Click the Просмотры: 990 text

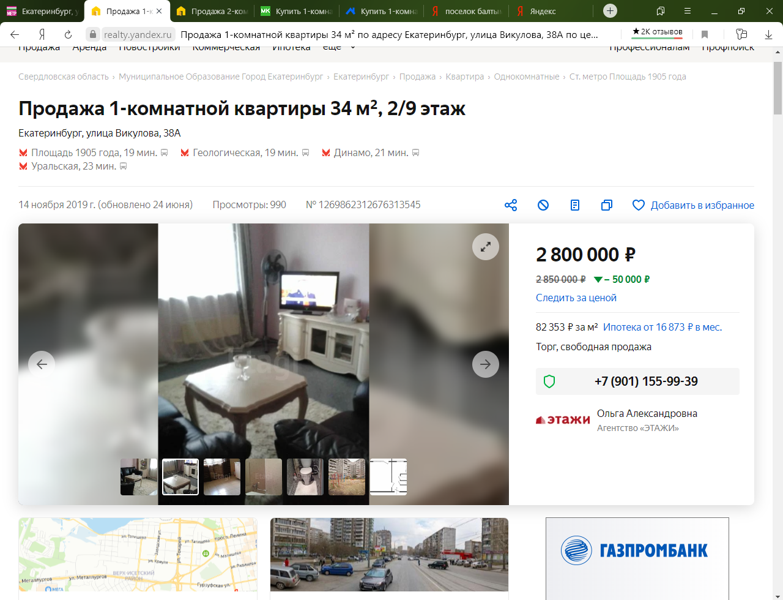click(x=250, y=204)
